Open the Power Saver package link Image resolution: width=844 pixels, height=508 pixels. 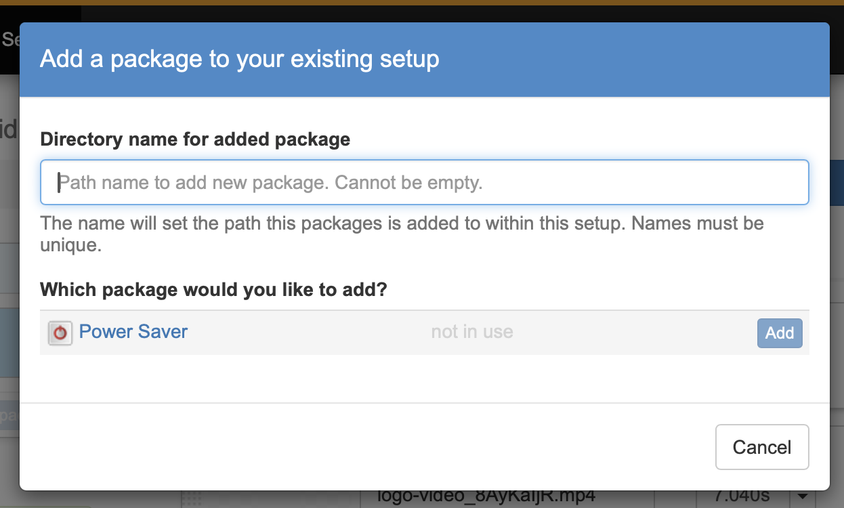(133, 332)
